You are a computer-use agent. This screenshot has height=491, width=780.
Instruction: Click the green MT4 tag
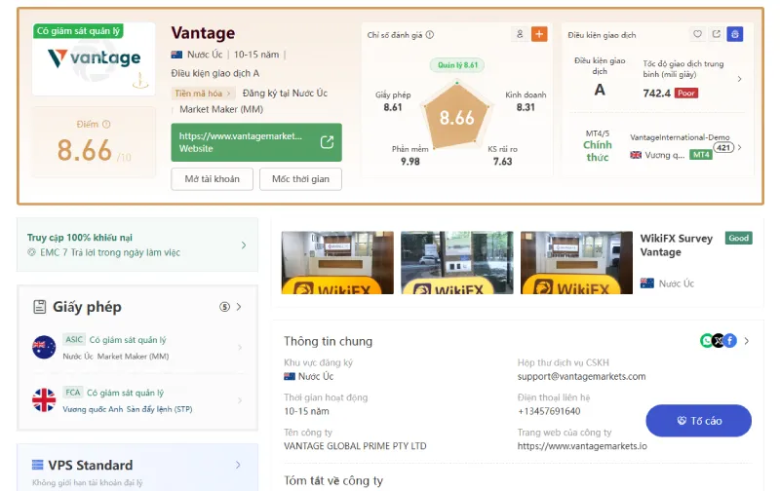pos(701,155)
